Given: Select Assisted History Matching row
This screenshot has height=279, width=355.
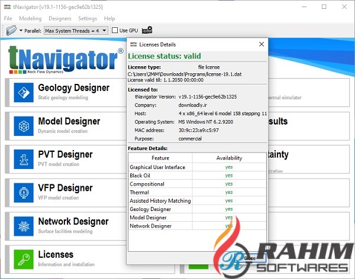Looking at the screenshot, I should click(197, 201).
